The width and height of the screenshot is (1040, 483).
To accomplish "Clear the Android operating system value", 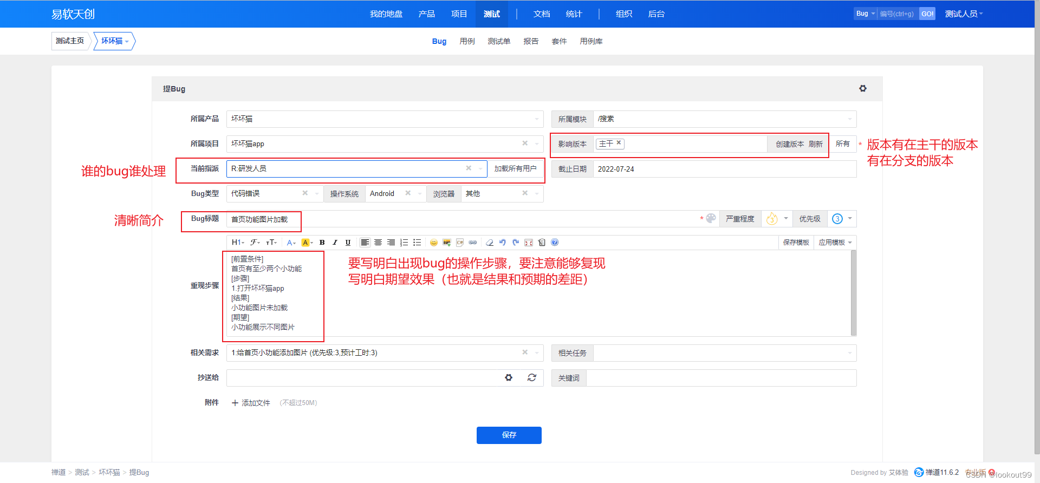I will click(x=408, y=193).
